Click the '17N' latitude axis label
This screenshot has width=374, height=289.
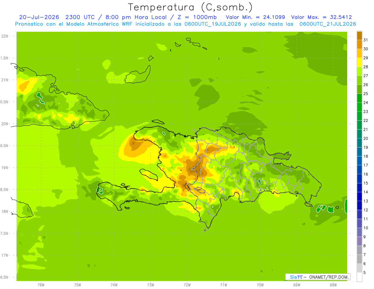[5, 255]
